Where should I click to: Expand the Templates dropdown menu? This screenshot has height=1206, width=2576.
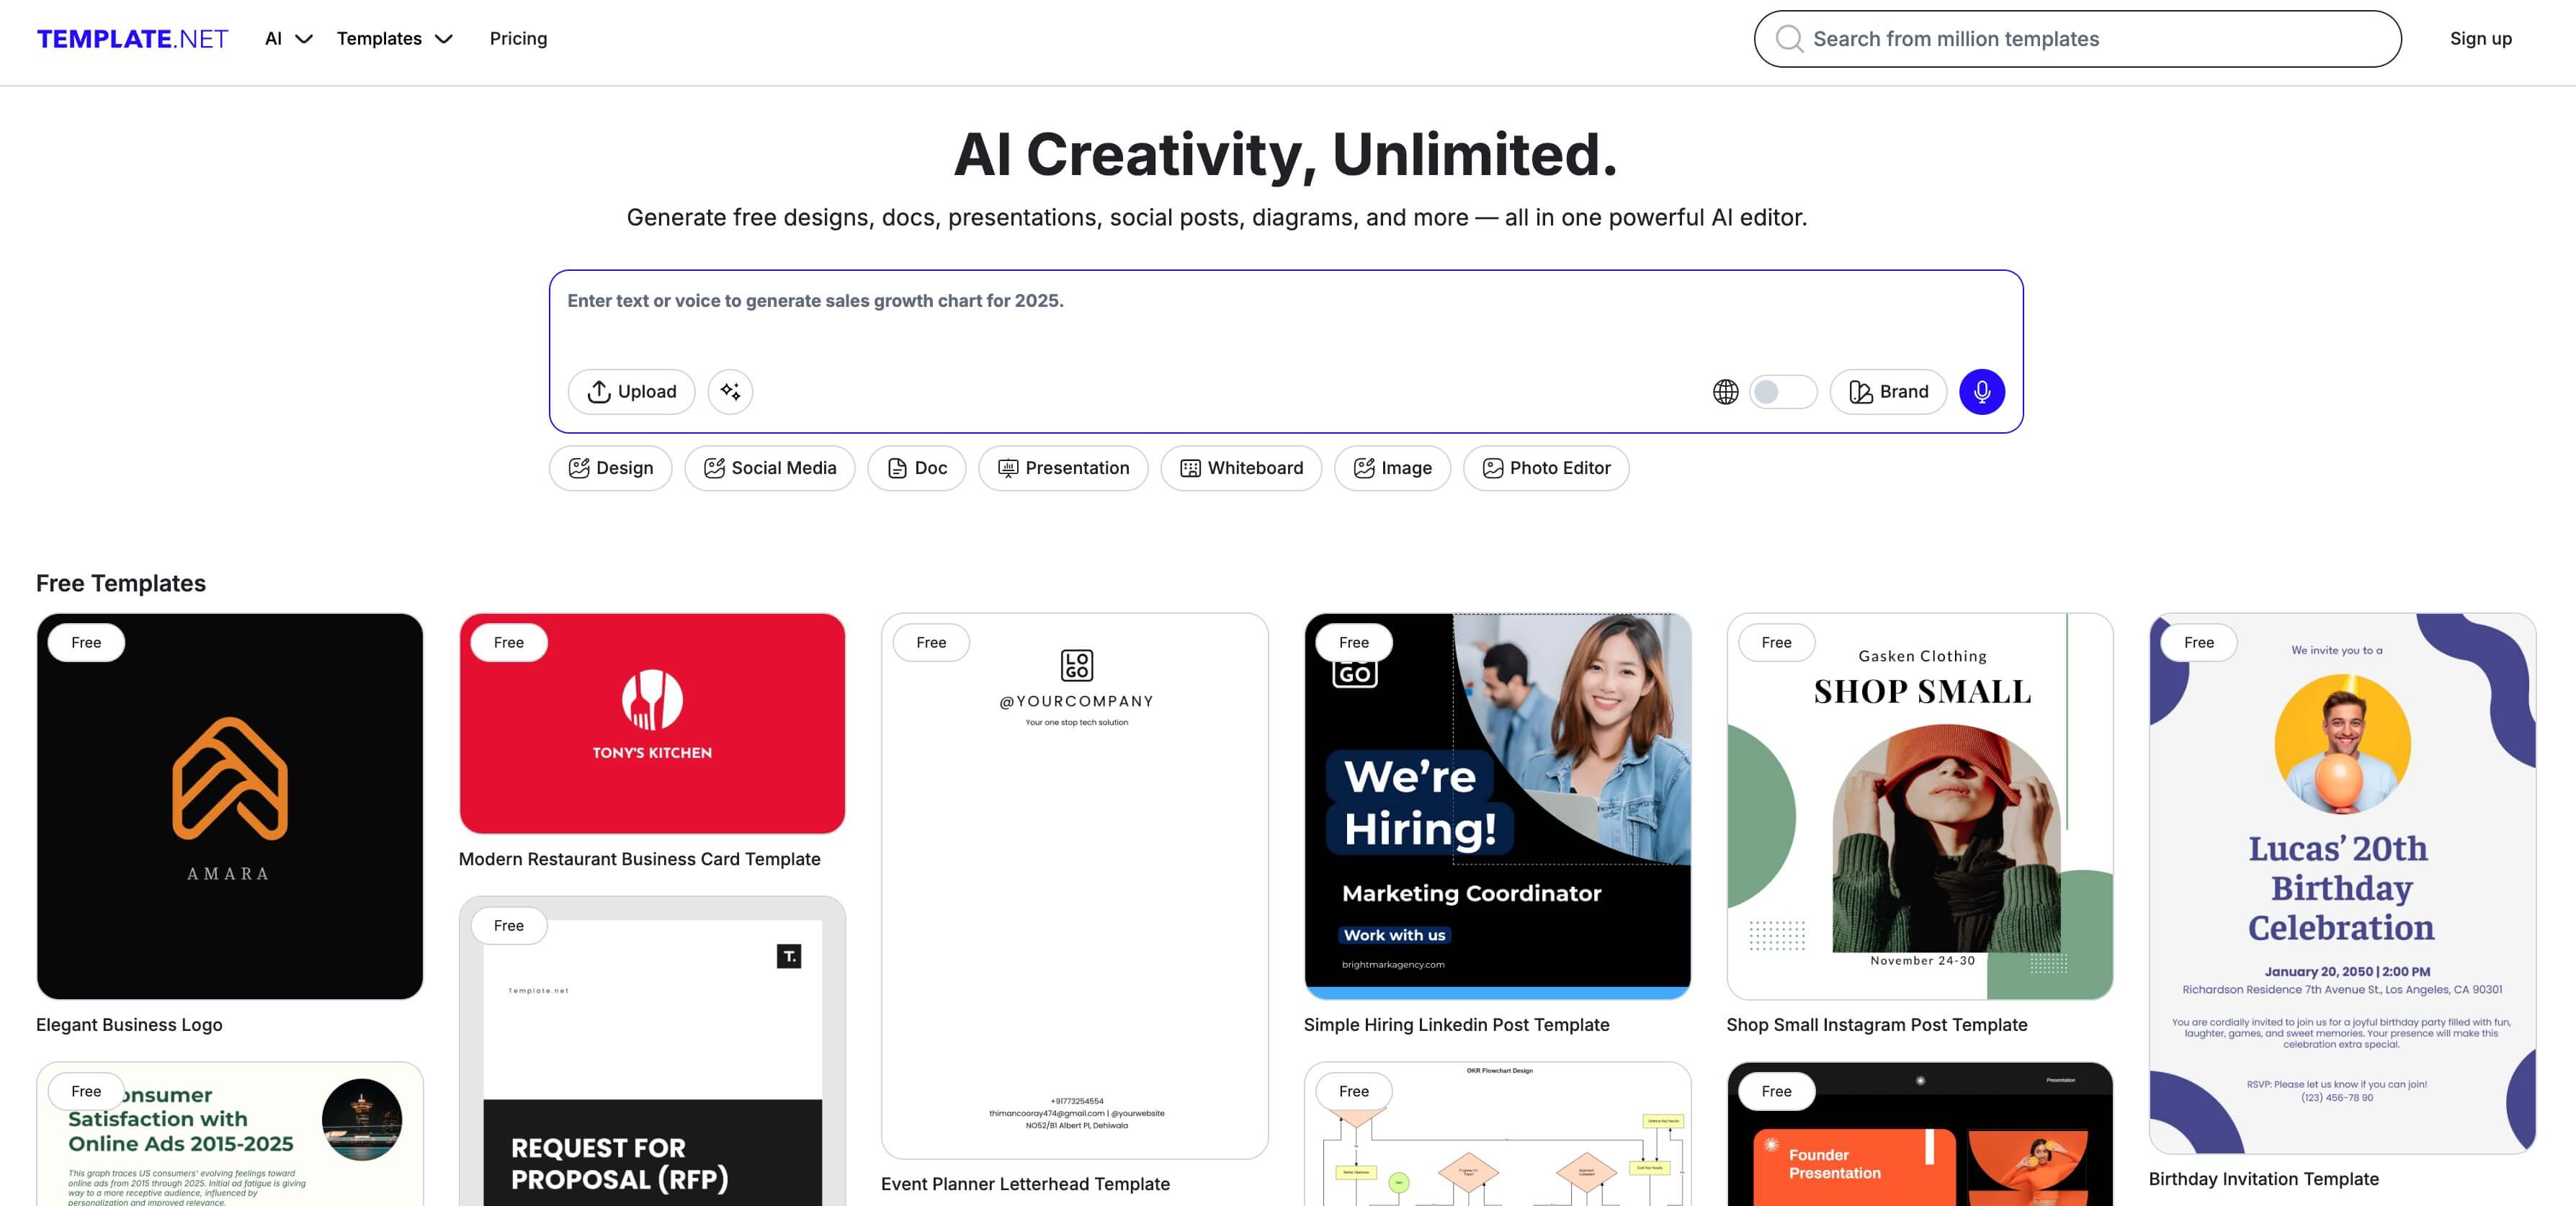click(x=394, y=39)
